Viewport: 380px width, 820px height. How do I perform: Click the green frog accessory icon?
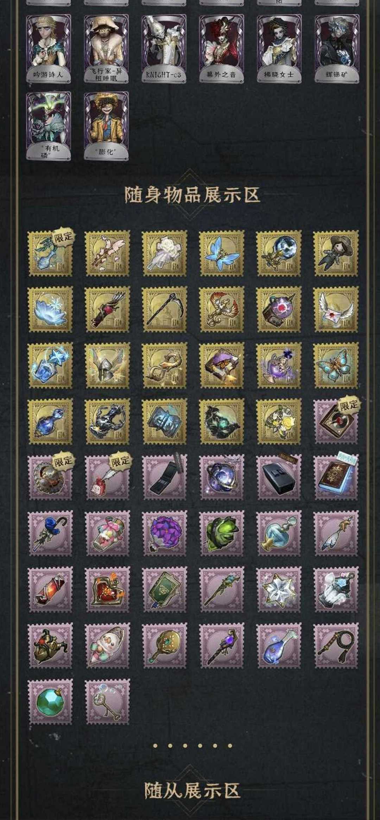[221, 533]
